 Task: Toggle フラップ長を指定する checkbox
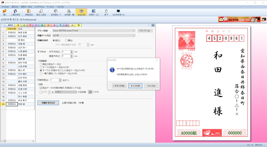pyautogui.click(x=54, y=45)
